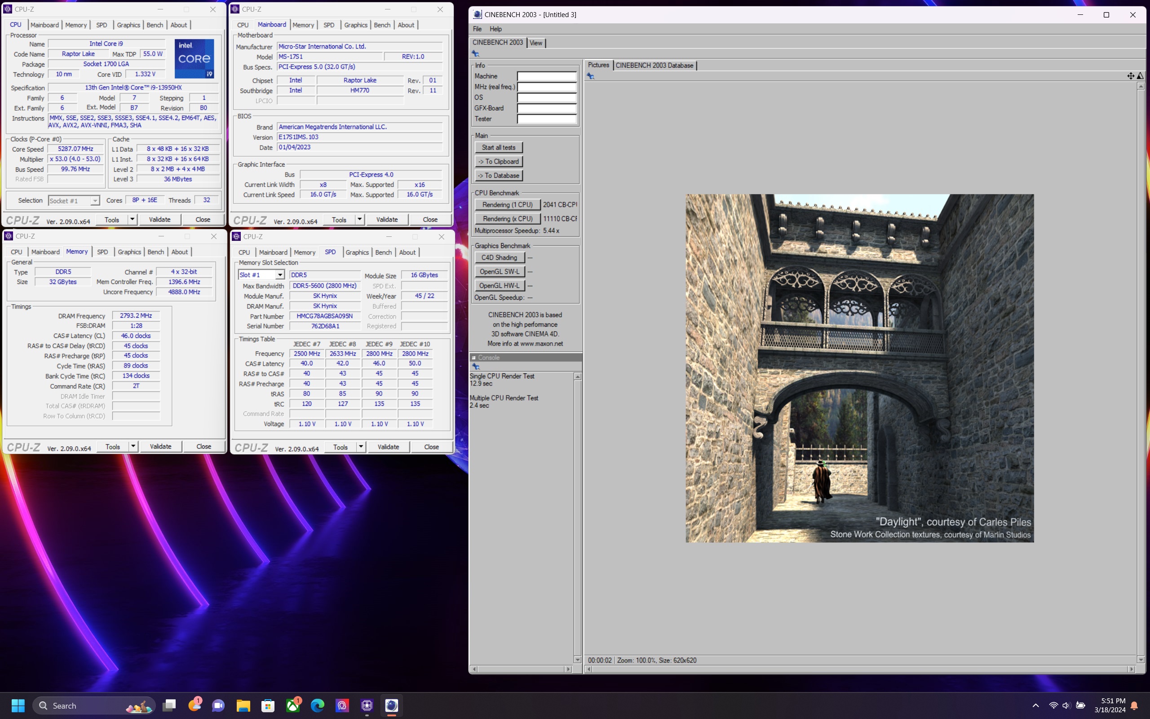This screenshot has width=1150, height=719.
Task: Open the Help menu in CINEBENCH
Action: click(495, 29)
